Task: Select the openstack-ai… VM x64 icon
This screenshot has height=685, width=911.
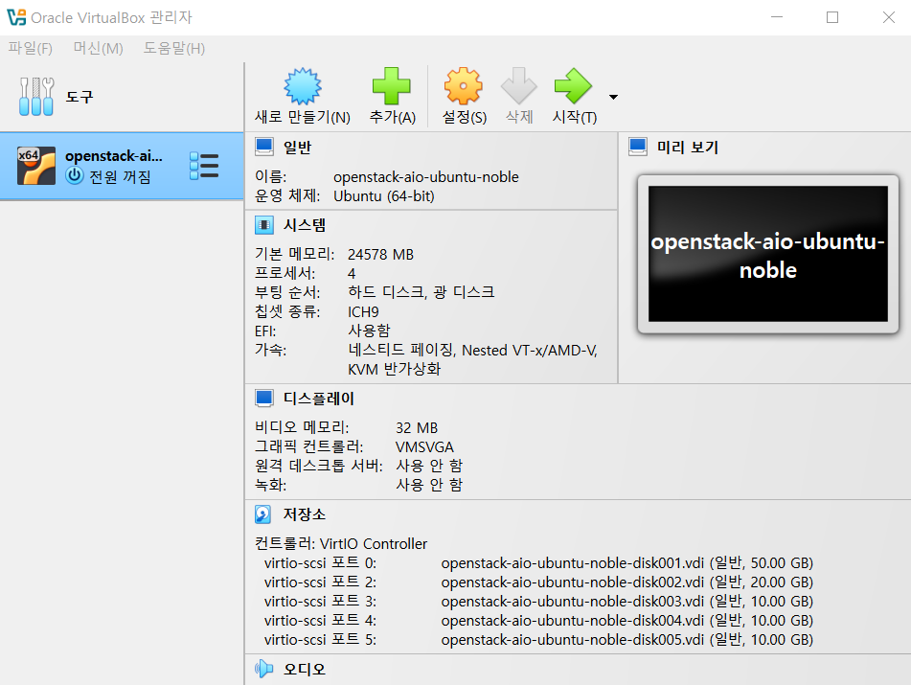Action: click(36, 166)
